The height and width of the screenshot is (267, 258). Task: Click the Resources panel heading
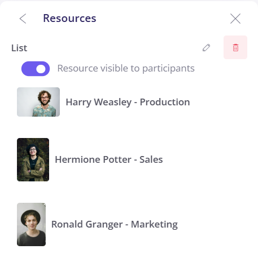(69, 18)
